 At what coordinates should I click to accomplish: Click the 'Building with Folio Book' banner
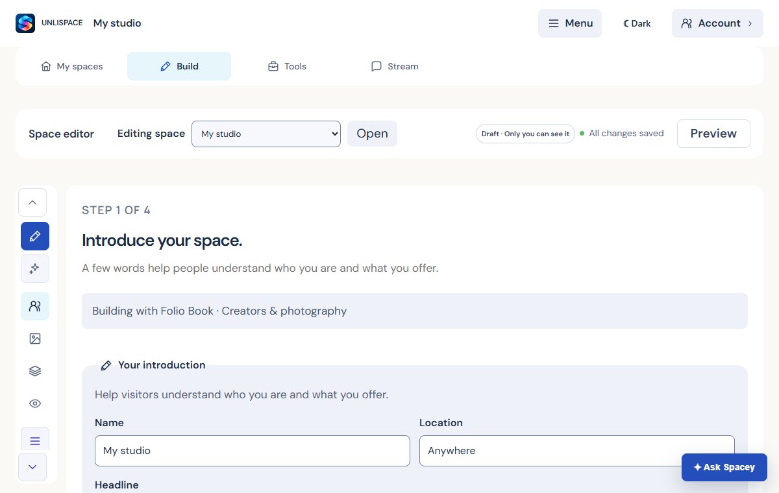point(415,311)
